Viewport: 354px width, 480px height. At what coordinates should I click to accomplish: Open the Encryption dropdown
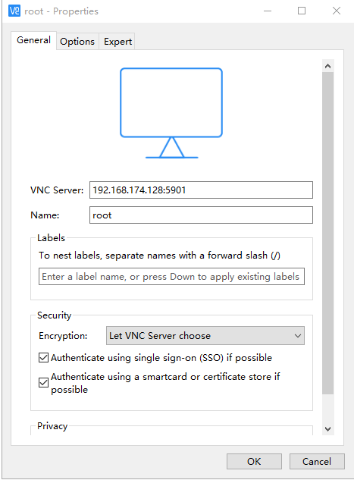[x=205, y=335]
